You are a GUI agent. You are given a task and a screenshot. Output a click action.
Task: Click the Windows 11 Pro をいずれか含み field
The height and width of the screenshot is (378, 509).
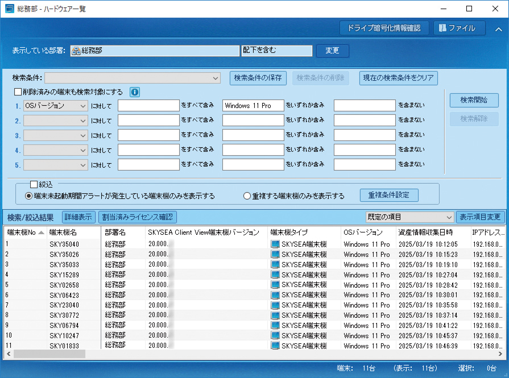(x=253, y=106)
